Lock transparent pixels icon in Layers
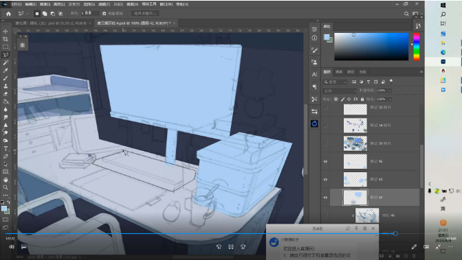462x260 pixels. 336,99
